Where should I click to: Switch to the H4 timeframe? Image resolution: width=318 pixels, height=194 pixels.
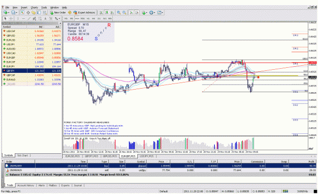94,18
